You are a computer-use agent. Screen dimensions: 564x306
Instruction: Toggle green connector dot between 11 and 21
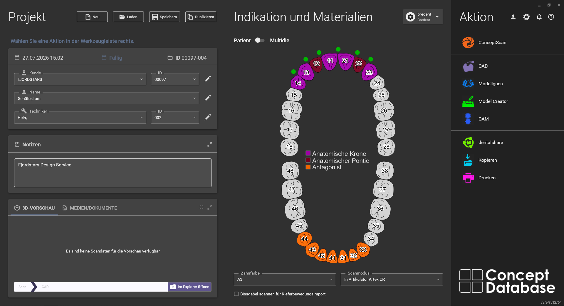(x=338, y=49)
